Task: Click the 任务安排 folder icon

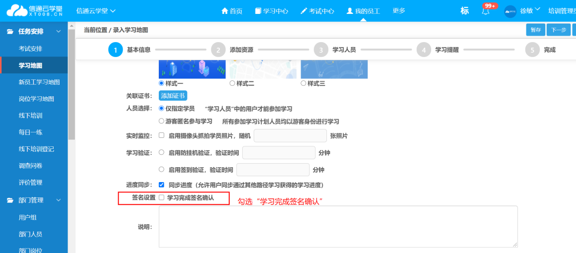Action: 10,32
